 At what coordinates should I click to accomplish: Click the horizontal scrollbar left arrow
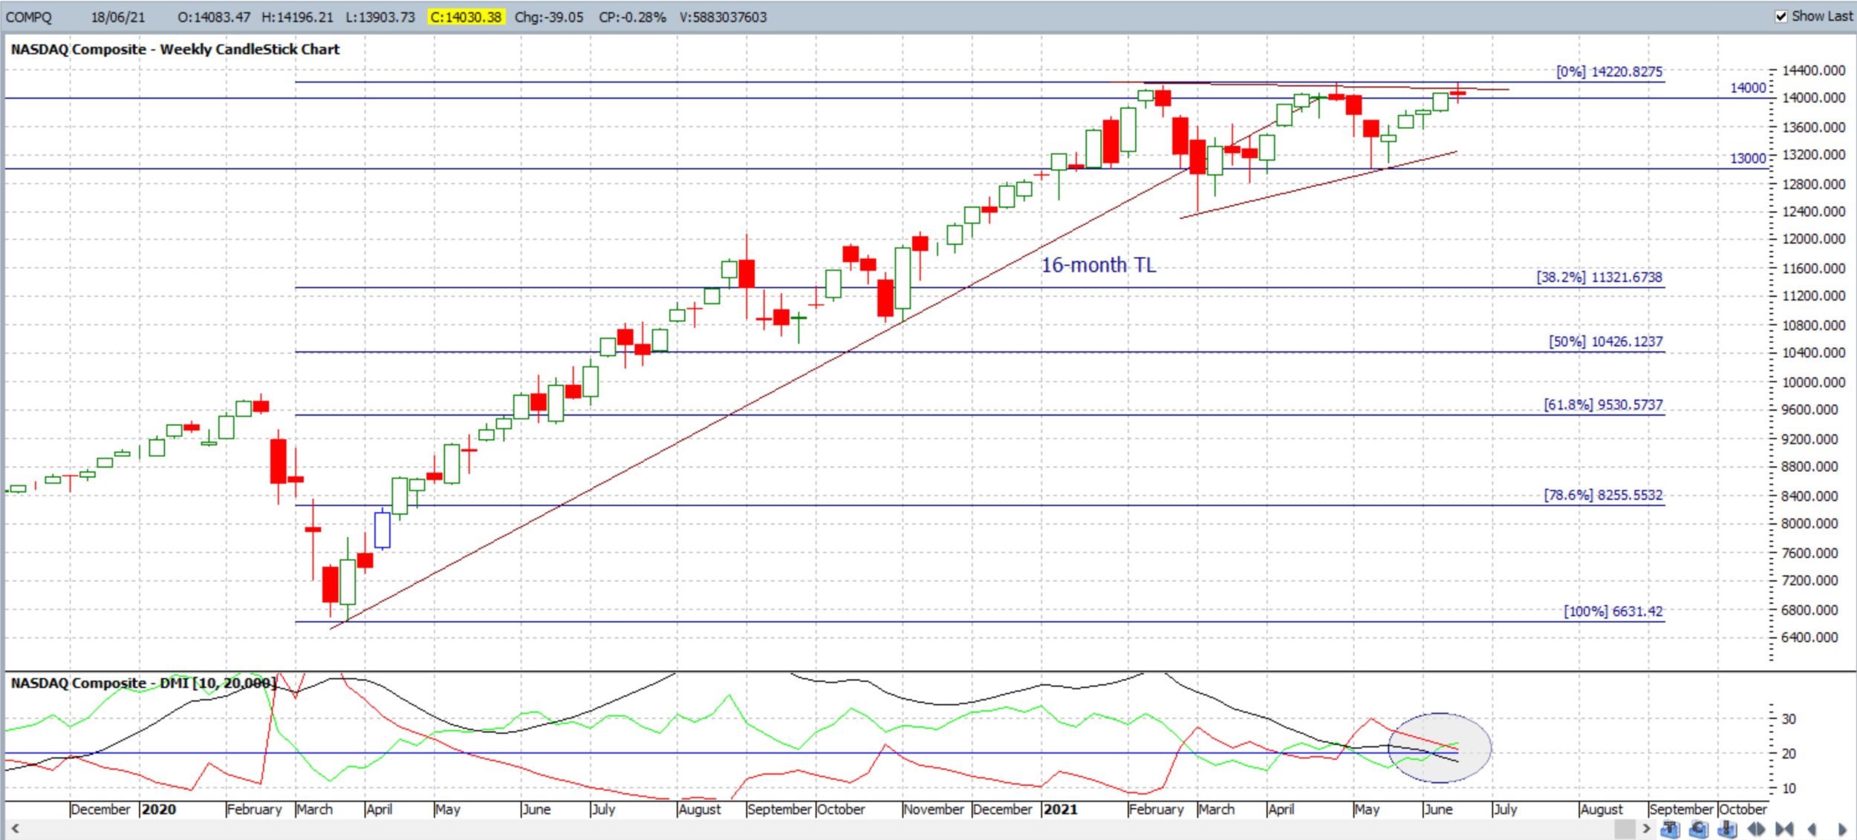(x=15, y=828)
